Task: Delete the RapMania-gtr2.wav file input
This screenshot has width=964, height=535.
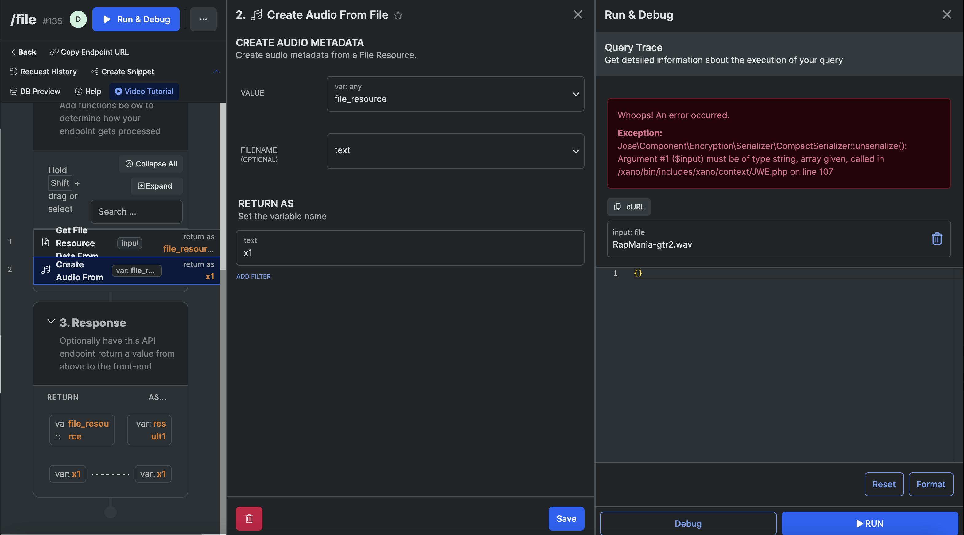Action: point(937,239)
